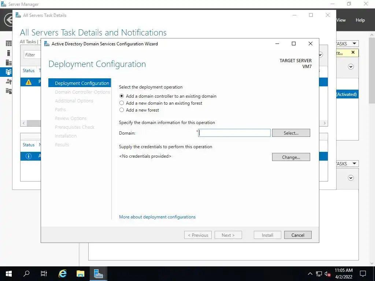
Task: Click Status column header in upper task list
Action: tap(29, 71)
